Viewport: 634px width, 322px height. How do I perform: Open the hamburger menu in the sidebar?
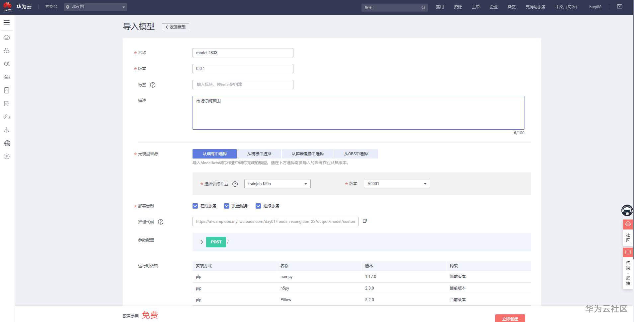pyautogui.click(x=7, y=23)
